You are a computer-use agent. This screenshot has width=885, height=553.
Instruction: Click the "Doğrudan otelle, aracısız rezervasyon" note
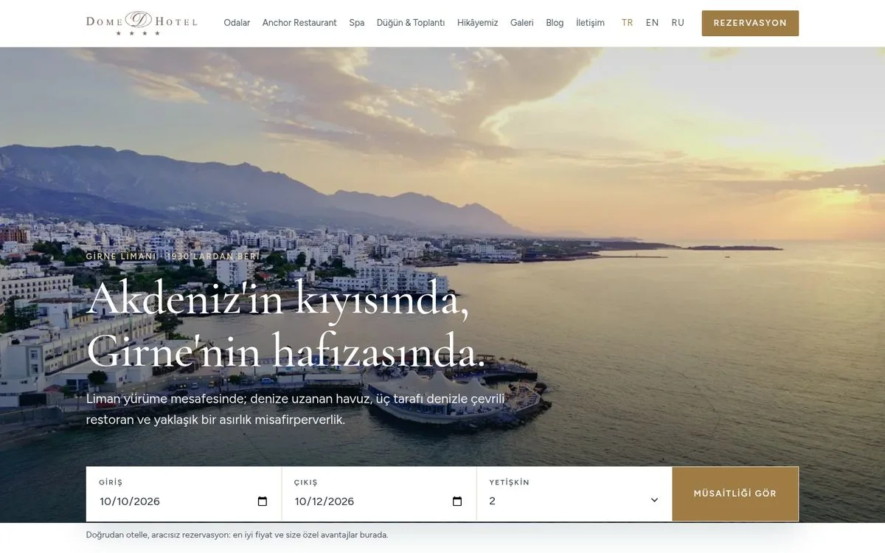point(237,535)
